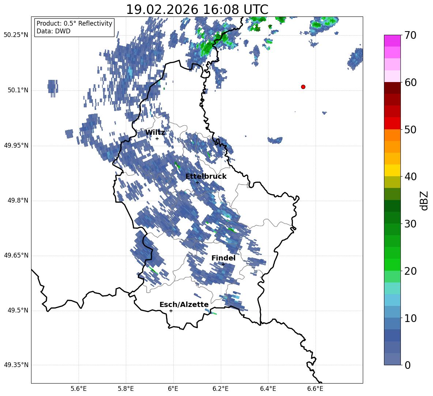Screen dimensions: 433x396
Task: Click the 'Product: 0.5° Reflectivity' text
Action: 74,23
